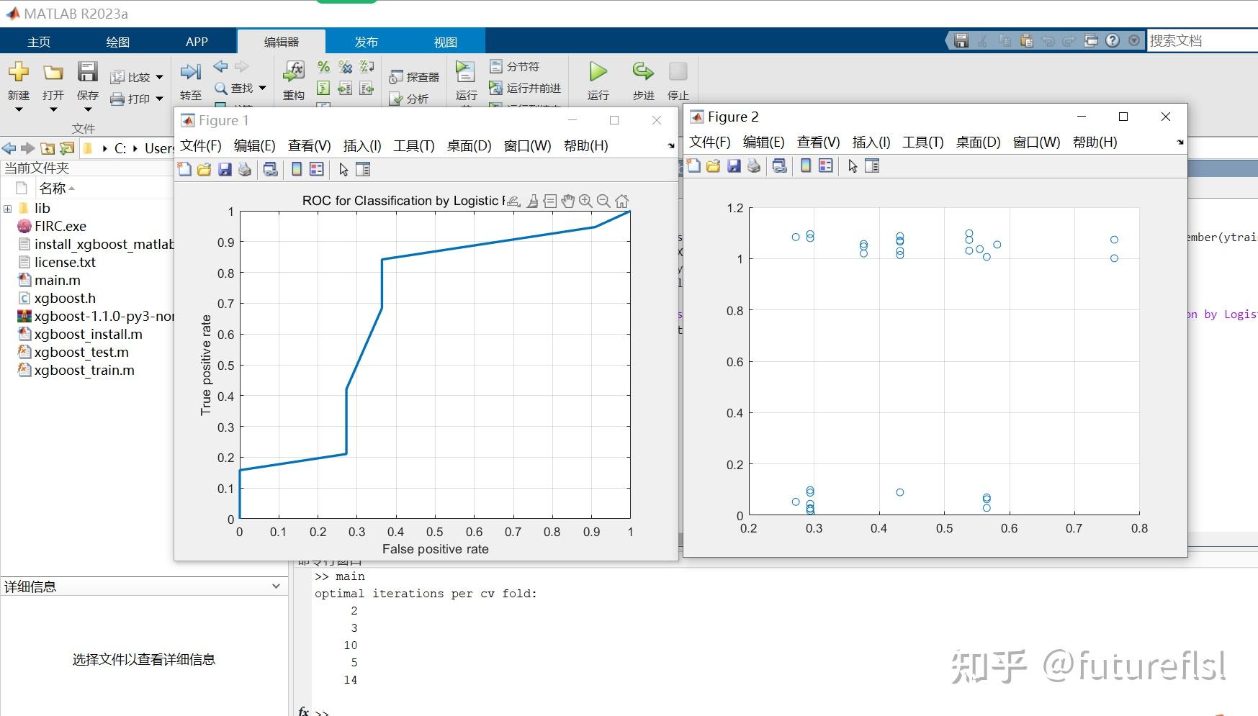This screenshot has height=716, width=1258.
Task: Click Edit Plot arrow in Figure 2 toolbar
Action: point(853,166)
